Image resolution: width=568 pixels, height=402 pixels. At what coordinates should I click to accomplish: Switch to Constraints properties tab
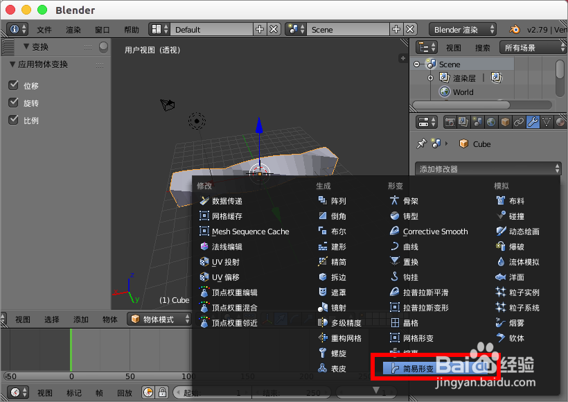[518, 122]
